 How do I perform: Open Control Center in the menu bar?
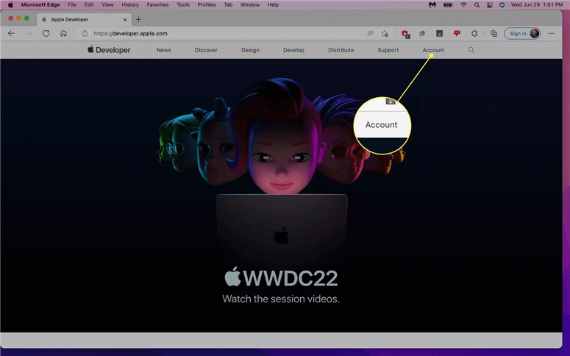490,4
